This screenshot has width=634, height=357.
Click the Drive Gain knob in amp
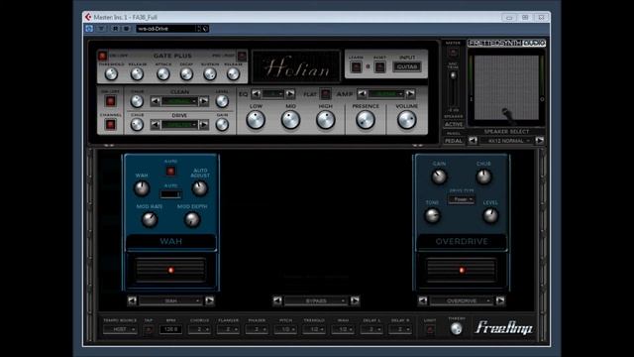pyautogui.click(x=222, y=125)
